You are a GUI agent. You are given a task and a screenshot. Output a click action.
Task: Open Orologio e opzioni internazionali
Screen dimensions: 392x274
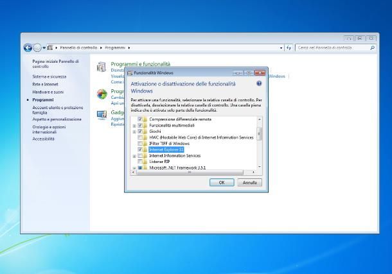point(49,130)
